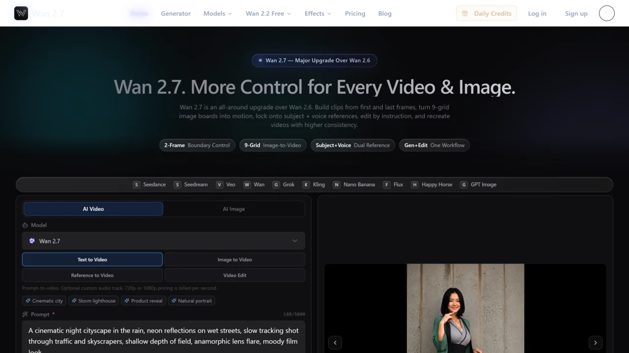Focus the Prompt text area

point(163,337)
